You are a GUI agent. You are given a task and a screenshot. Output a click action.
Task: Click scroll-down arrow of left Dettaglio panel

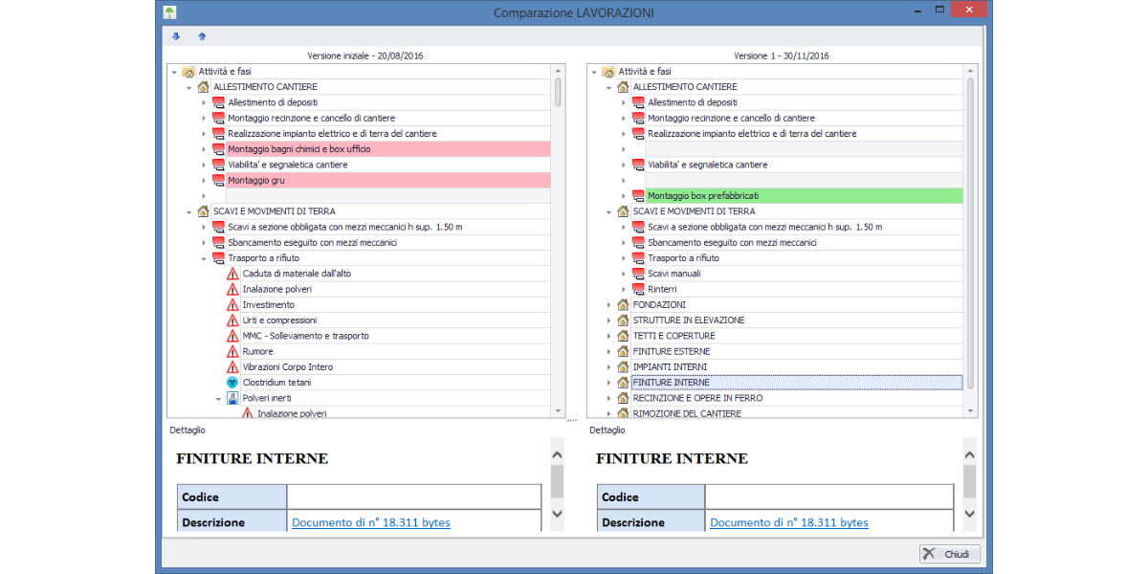(557, 515)
